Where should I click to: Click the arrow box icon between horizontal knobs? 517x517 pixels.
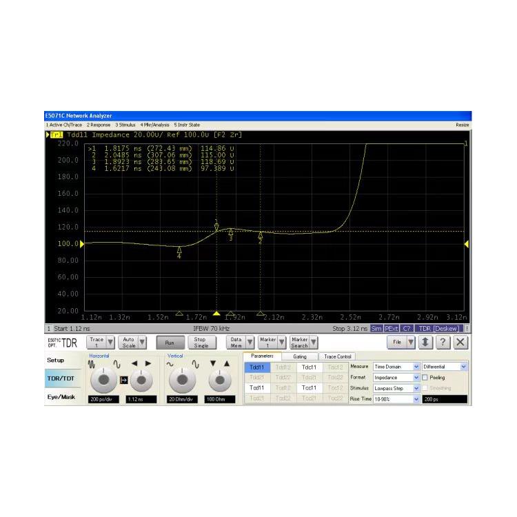(124, 380)
